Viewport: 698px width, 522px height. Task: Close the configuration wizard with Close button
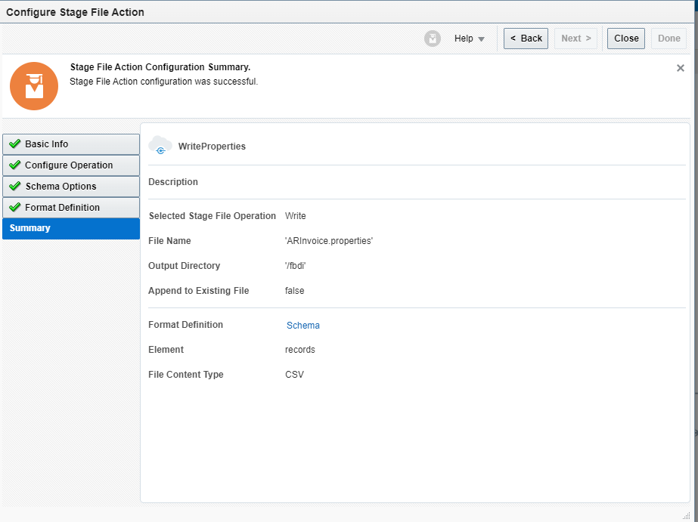click(625, 38)
